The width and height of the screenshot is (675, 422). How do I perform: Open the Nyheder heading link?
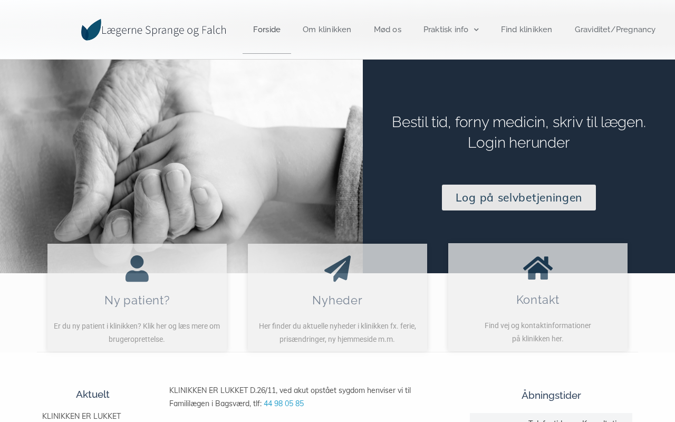337,300
